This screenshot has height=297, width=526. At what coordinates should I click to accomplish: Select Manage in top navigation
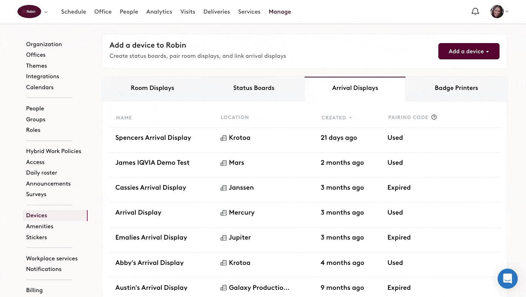(x=280, y=12)
